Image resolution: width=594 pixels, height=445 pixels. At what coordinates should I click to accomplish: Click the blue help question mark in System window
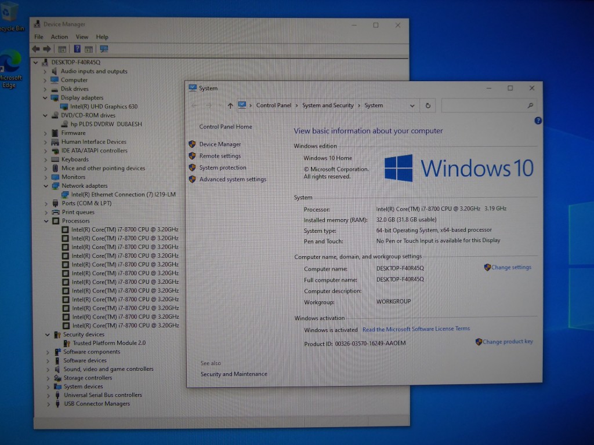[538, 121]
